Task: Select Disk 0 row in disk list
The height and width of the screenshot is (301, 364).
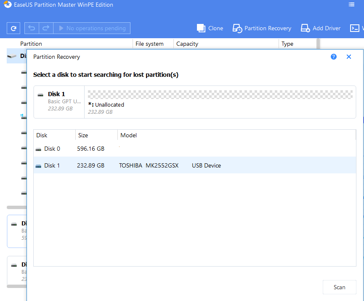Action: point(194,149)
